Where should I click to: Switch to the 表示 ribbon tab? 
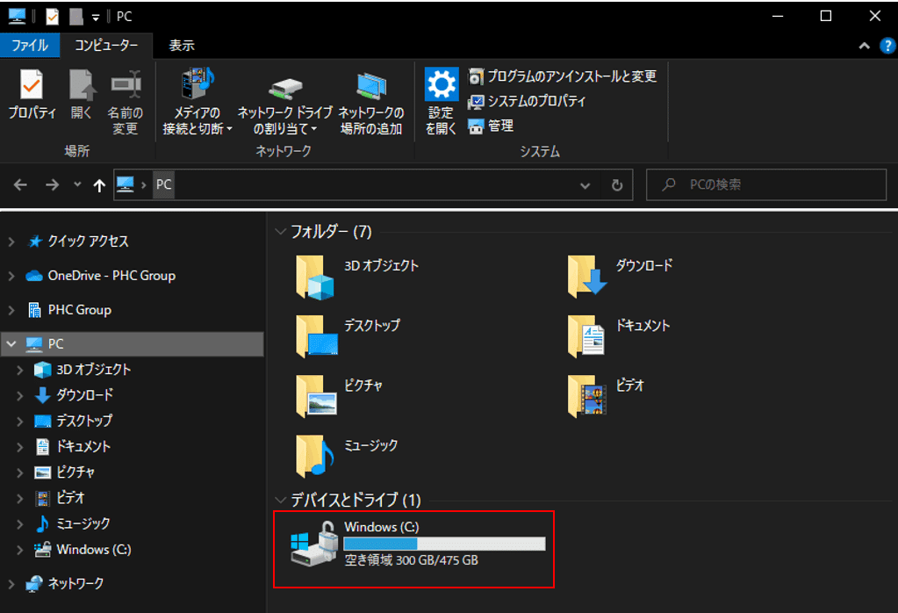[x=182, y=46]
